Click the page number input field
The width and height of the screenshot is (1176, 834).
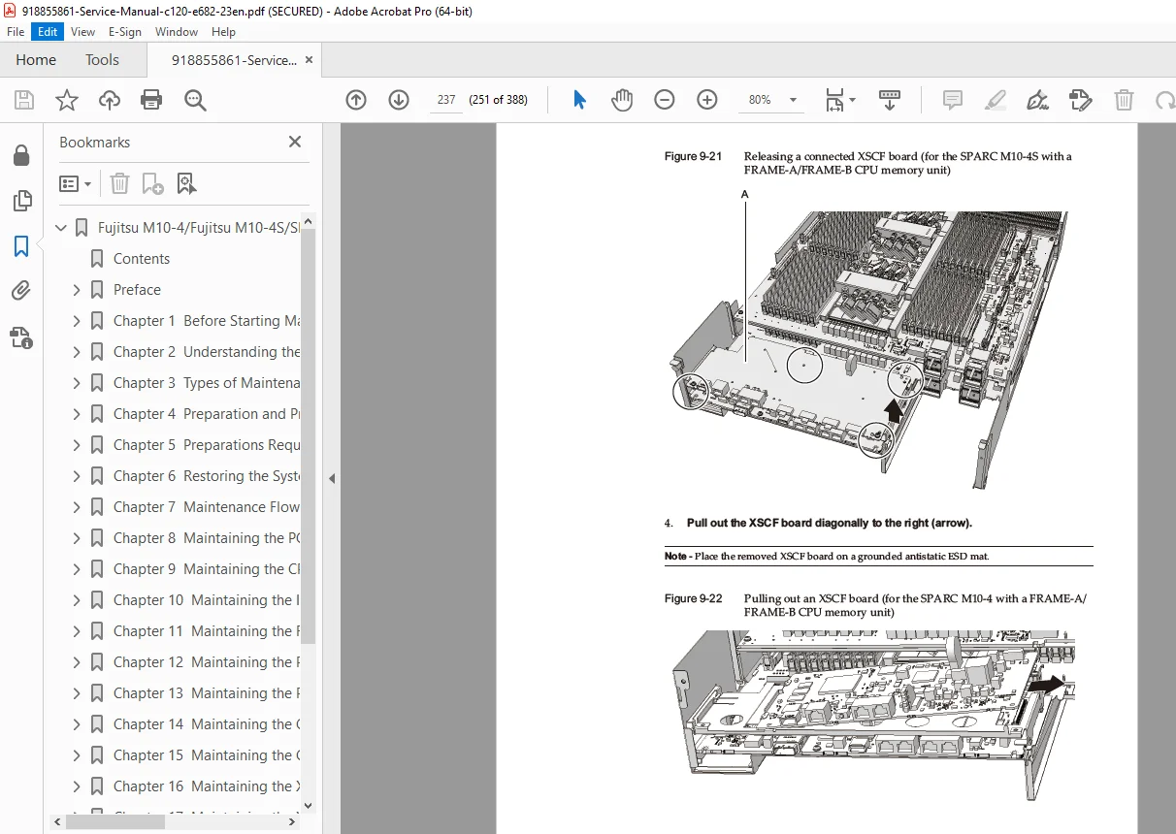pyautogui.click(x=446, y=100)
